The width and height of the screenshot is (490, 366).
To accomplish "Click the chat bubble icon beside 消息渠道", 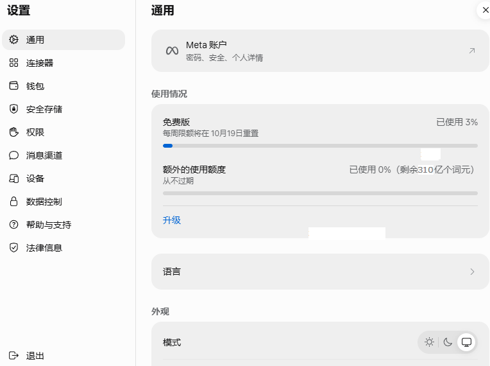I will pos(13,155).
